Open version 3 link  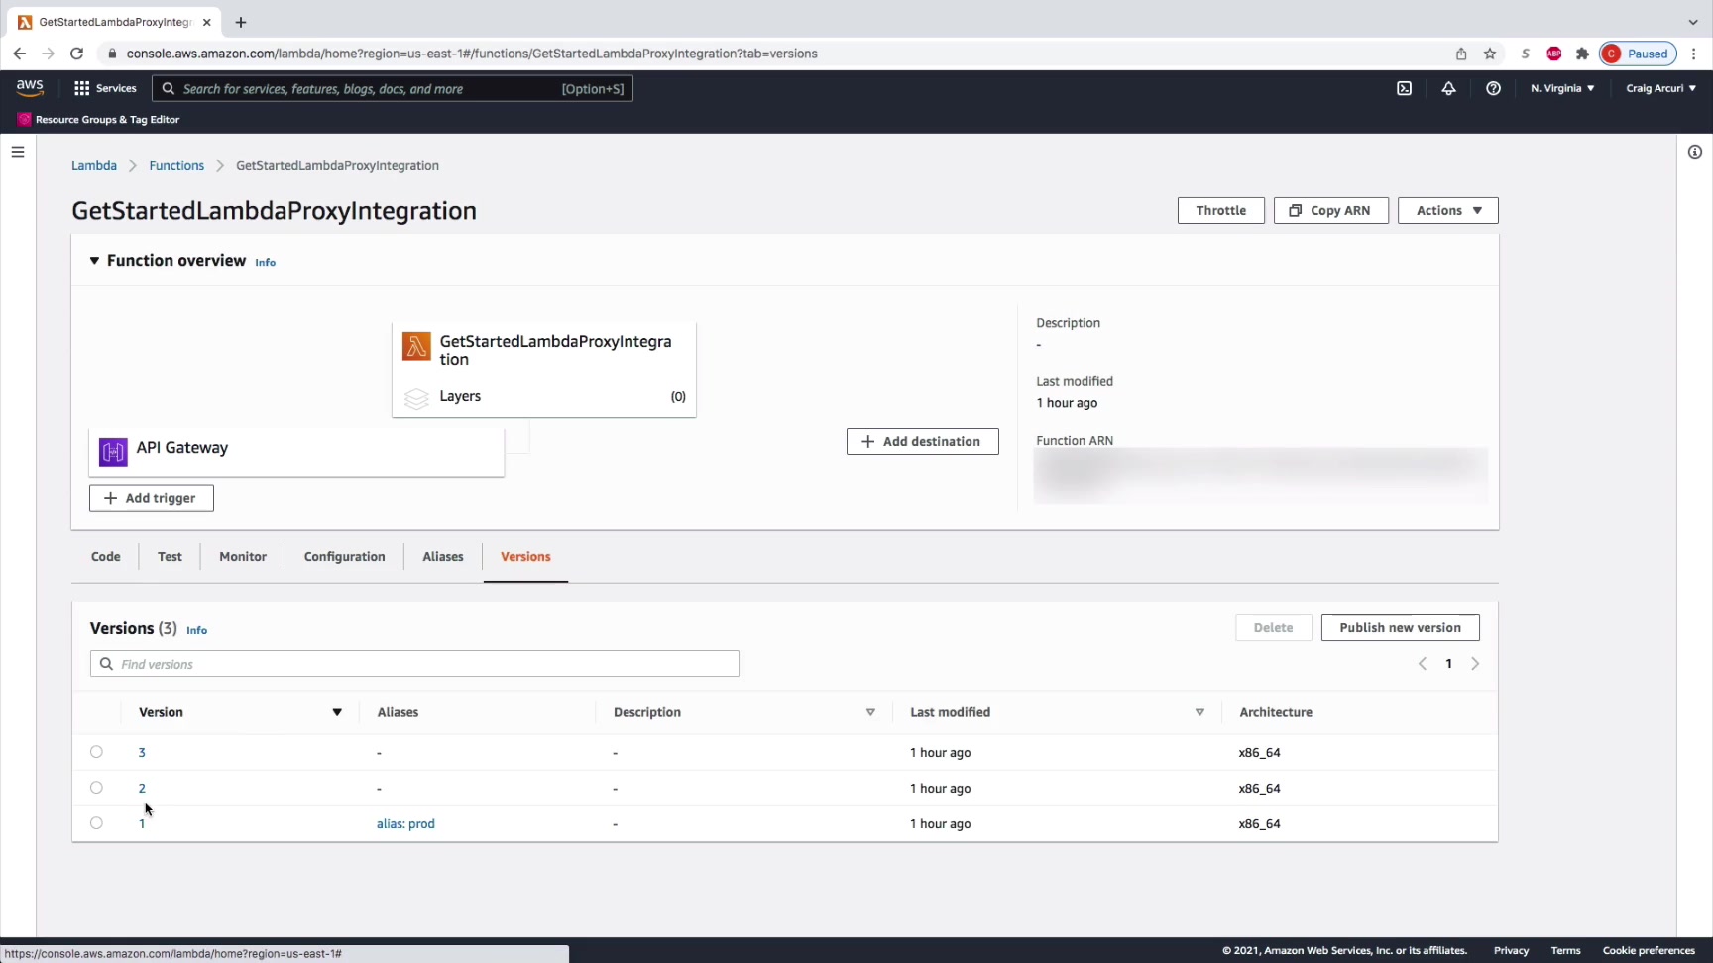coord(142,753)
